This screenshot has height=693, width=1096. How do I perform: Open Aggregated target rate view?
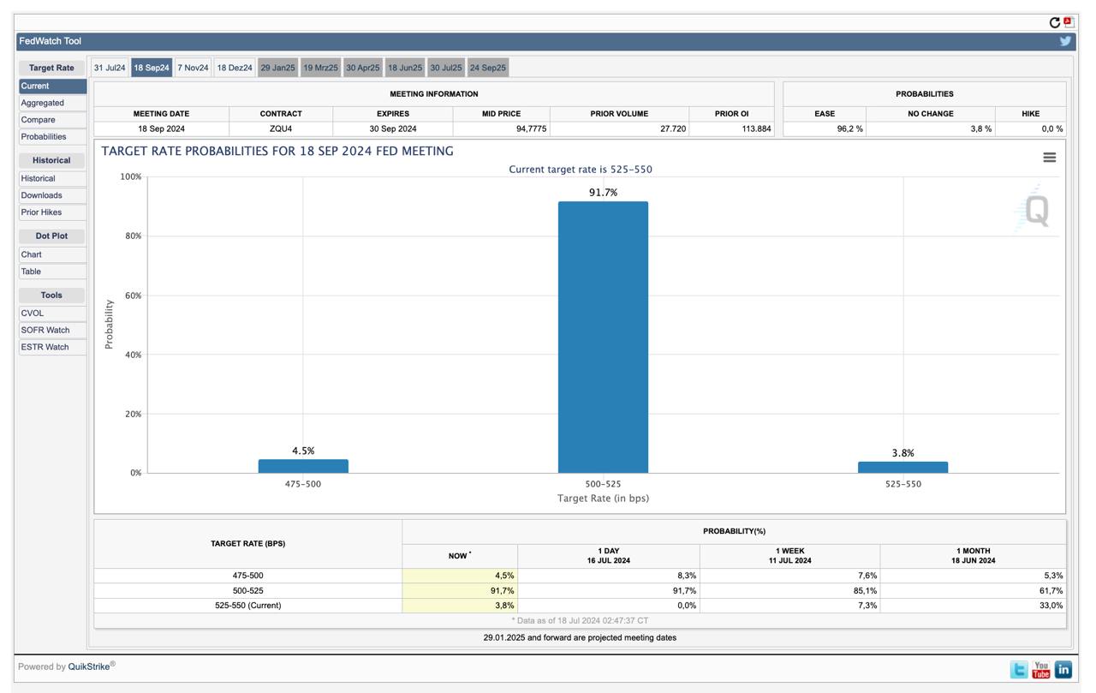point(43,103)
